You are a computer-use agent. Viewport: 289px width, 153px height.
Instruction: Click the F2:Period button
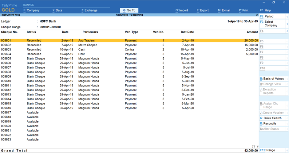[x=272, y=16]
